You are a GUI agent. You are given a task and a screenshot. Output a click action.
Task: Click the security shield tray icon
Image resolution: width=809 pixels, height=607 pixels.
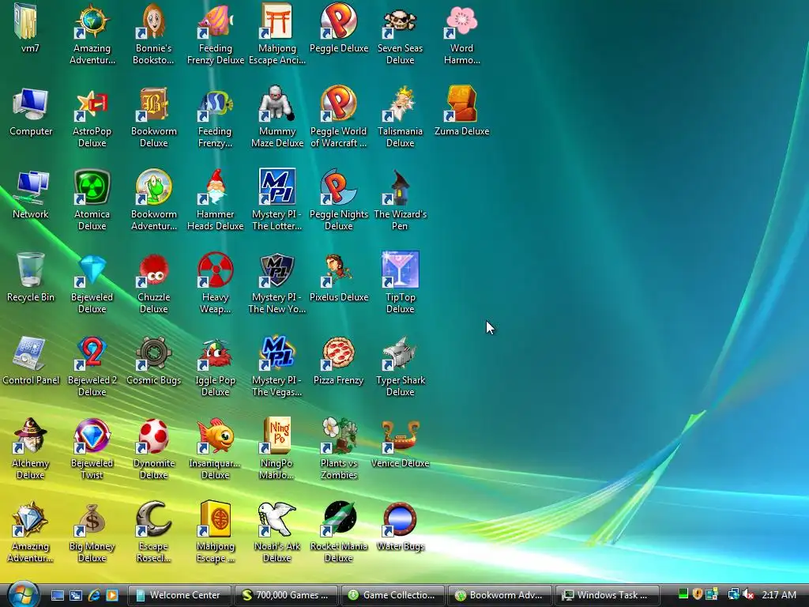(x=698, y=594)
